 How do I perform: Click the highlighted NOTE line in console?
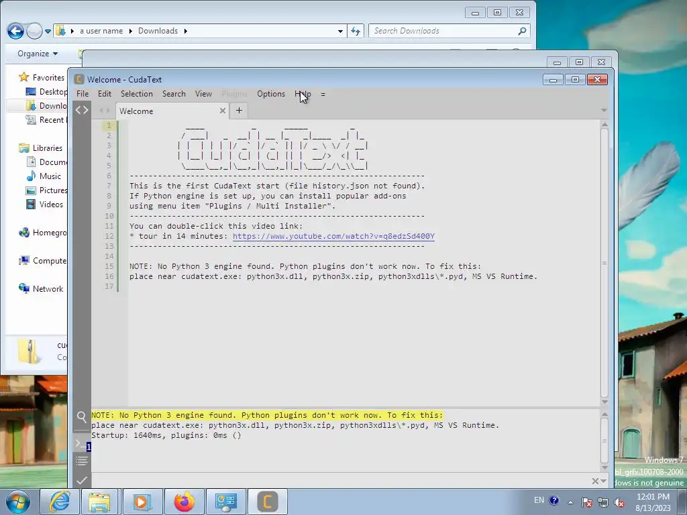(x=267, y=415)
